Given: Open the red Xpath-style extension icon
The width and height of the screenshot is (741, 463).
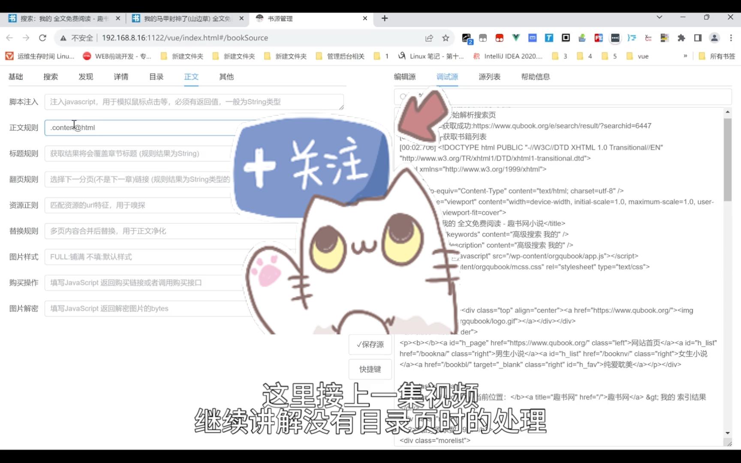Looking at the screenshot, I should (648, 38).
